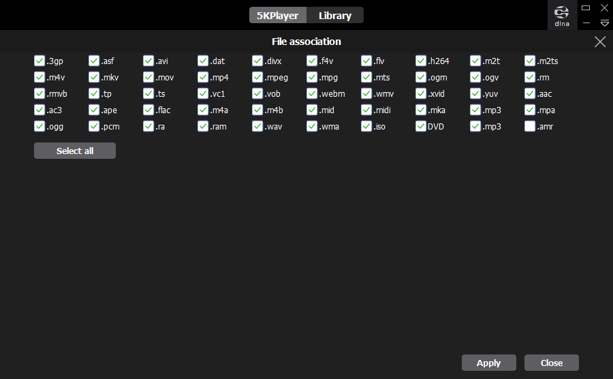This screenshot has height=379, width=613.
Task: Toggle the .dat file association
Action: (x=203, y=61)
